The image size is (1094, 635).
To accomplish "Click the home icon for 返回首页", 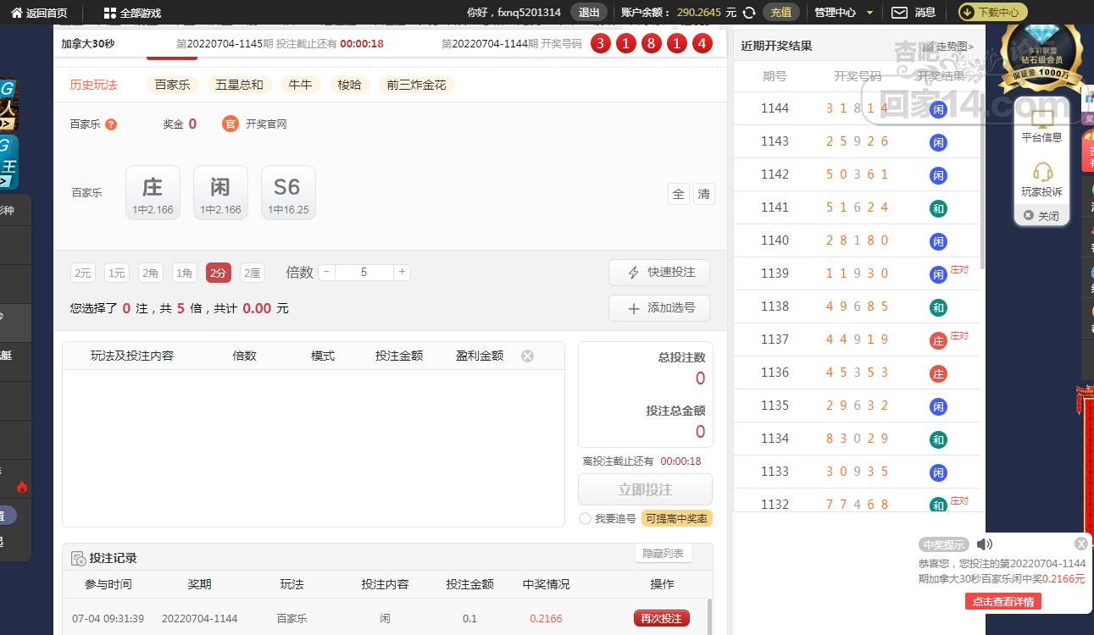I will pos(16,13).
